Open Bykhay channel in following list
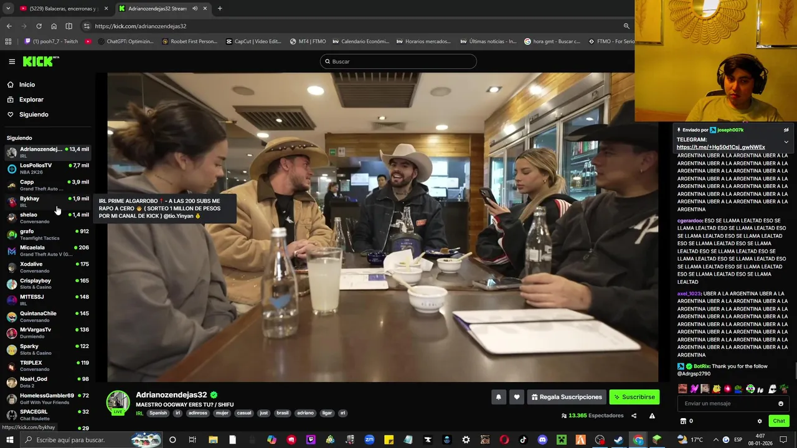This screenshot has height=448, width=797. pyautogui.click(x=48, y=202)
